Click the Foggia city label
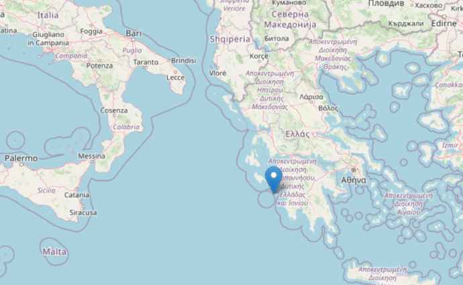463x285 pixels. click(x=91, y=31)
